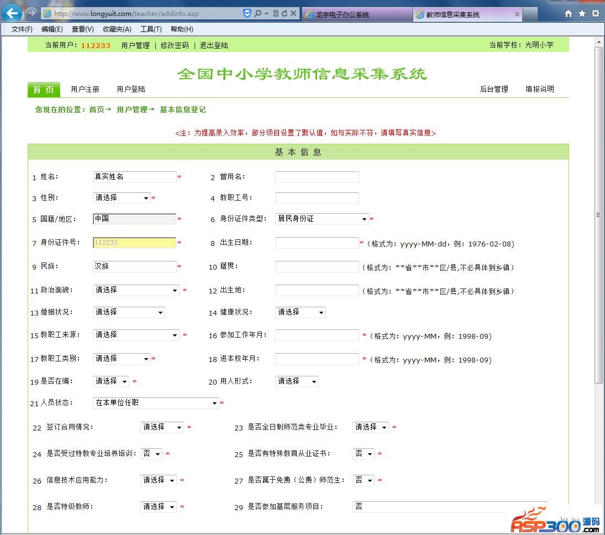Switch to the 龙宇电子办公系统 tab
The image size is (605, 535).
pos(357,15)
